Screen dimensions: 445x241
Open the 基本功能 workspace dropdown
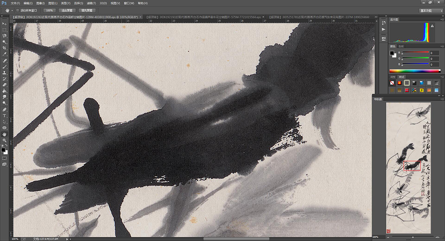pos(431,10)
